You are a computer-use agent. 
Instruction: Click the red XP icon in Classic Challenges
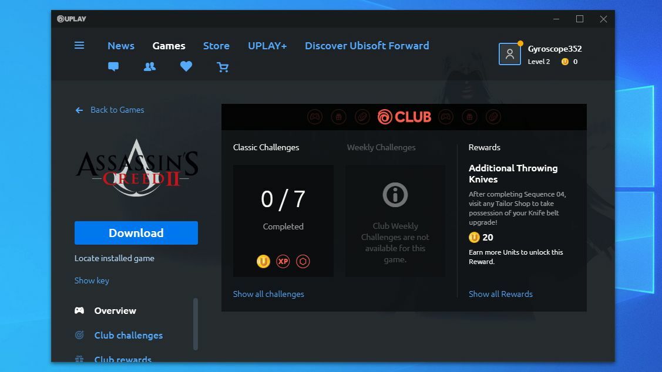pos(283,262)
